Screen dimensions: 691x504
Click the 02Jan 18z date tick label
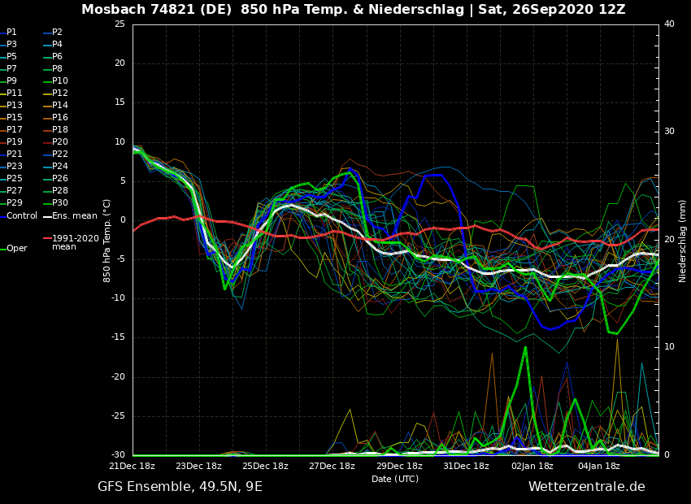coord(532,466)
